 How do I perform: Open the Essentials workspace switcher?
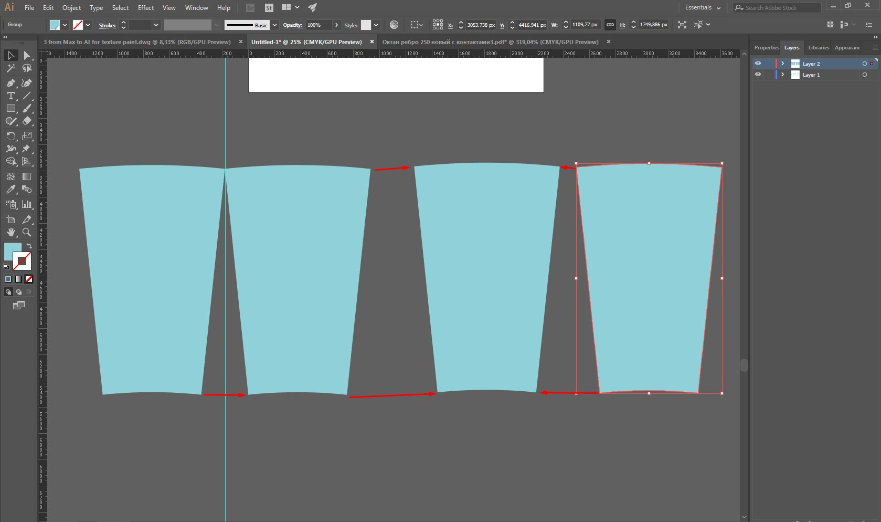click(703, 7)
